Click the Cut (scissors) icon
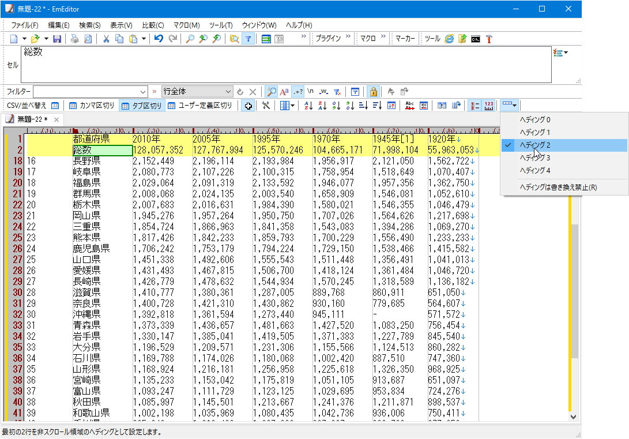The image size is (629, 439). pyautogui.click(x=106, y=37)
